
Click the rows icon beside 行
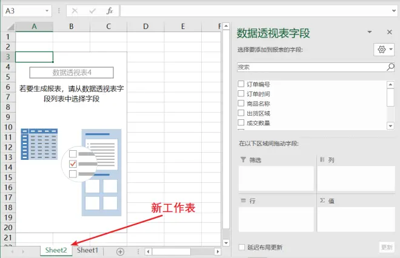(244, 200)
